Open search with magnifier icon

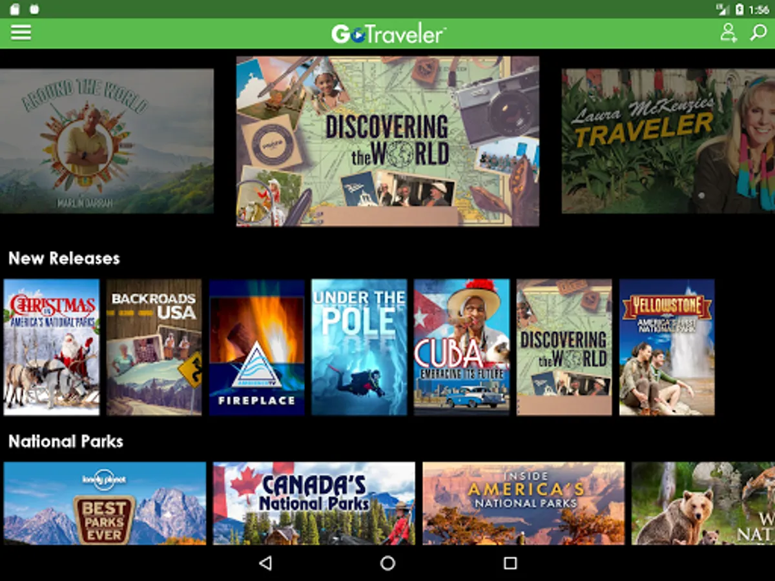[x=758, y=32]
